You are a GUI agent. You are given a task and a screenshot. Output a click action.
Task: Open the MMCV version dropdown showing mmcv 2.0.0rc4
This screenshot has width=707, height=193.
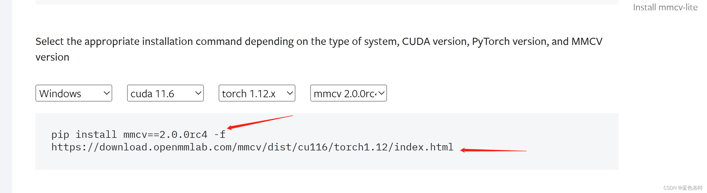pos(348,93)
